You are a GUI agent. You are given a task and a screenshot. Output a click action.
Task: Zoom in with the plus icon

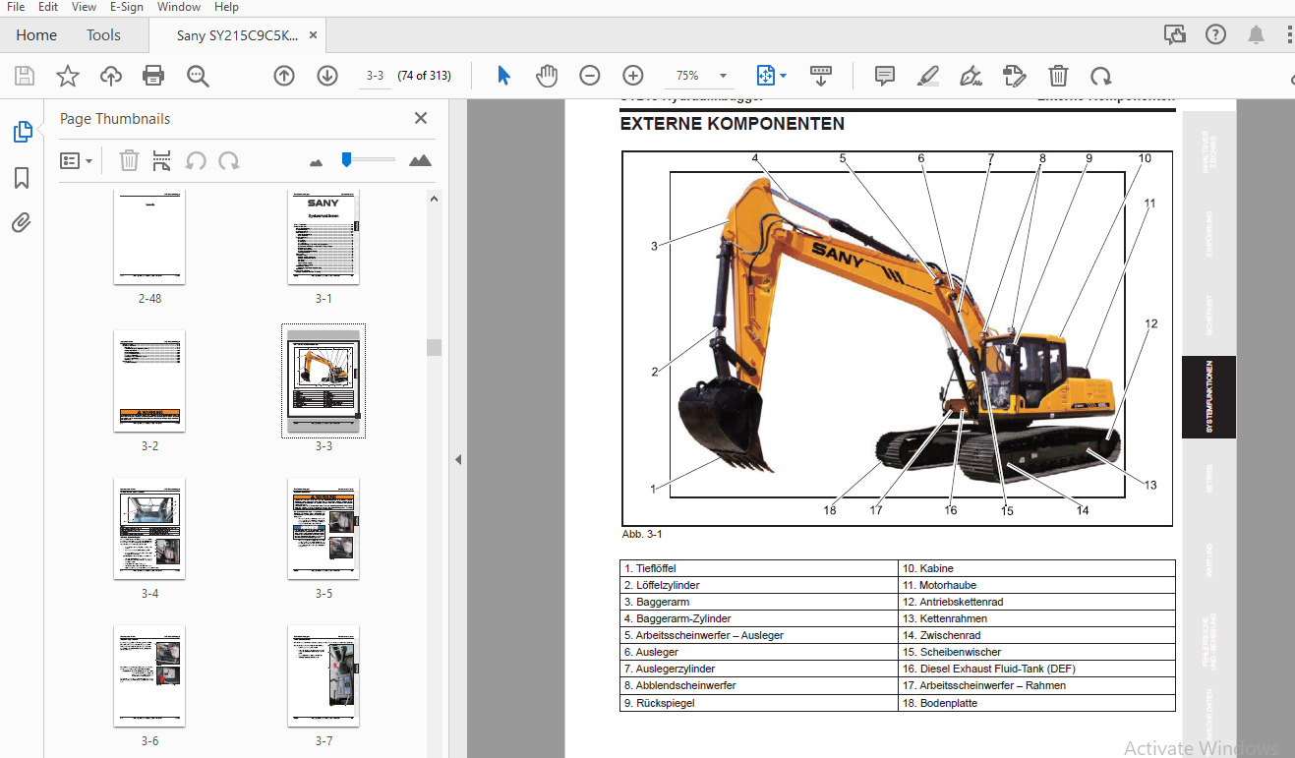[x=633, y=76]
